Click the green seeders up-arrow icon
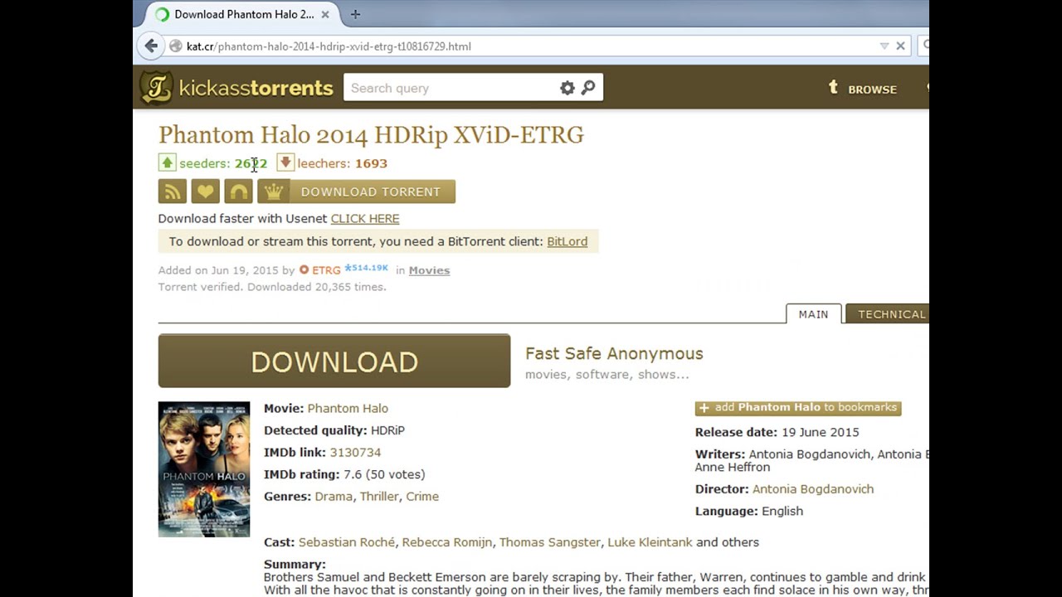Image resolution: width=1062 pixels, height=597 pixels. [x=168, y=163]
